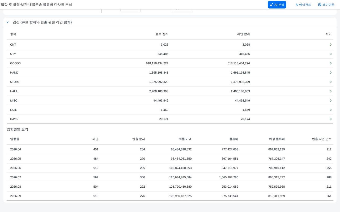The height and width of the screenshot is (212, 340).
Task: Select the 2026.06 month row
Action: (170, 168)
